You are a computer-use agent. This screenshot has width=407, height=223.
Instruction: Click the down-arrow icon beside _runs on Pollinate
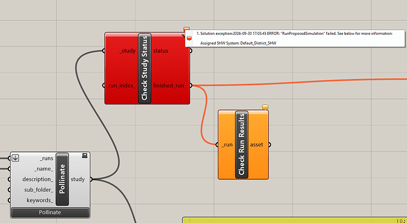click(15, 158)
